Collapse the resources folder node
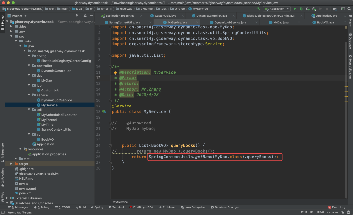This screenshot has height=215, width=353. click(20, 149)
